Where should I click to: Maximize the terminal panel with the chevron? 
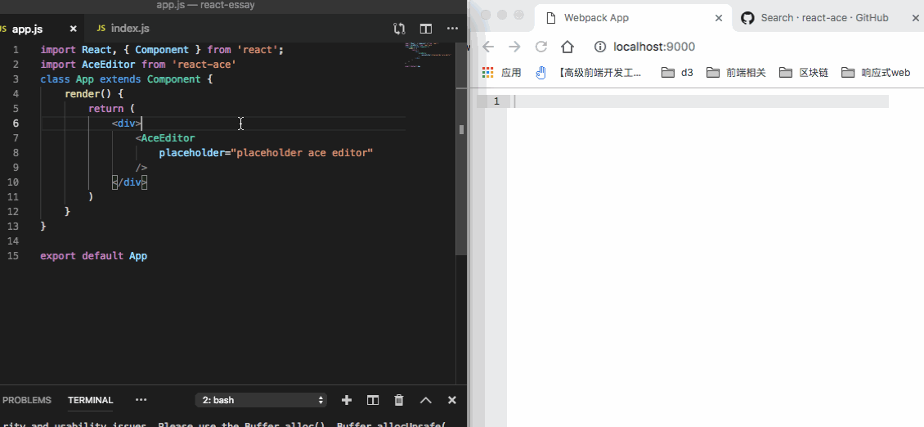425,400
